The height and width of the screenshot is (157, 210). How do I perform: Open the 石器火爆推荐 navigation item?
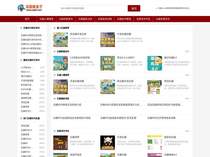[46, 19]
